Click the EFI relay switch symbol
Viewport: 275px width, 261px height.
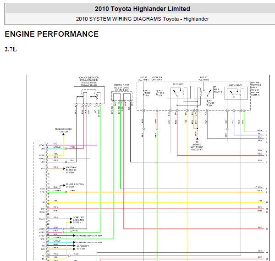pyautogui.click(x=176, y=93)
